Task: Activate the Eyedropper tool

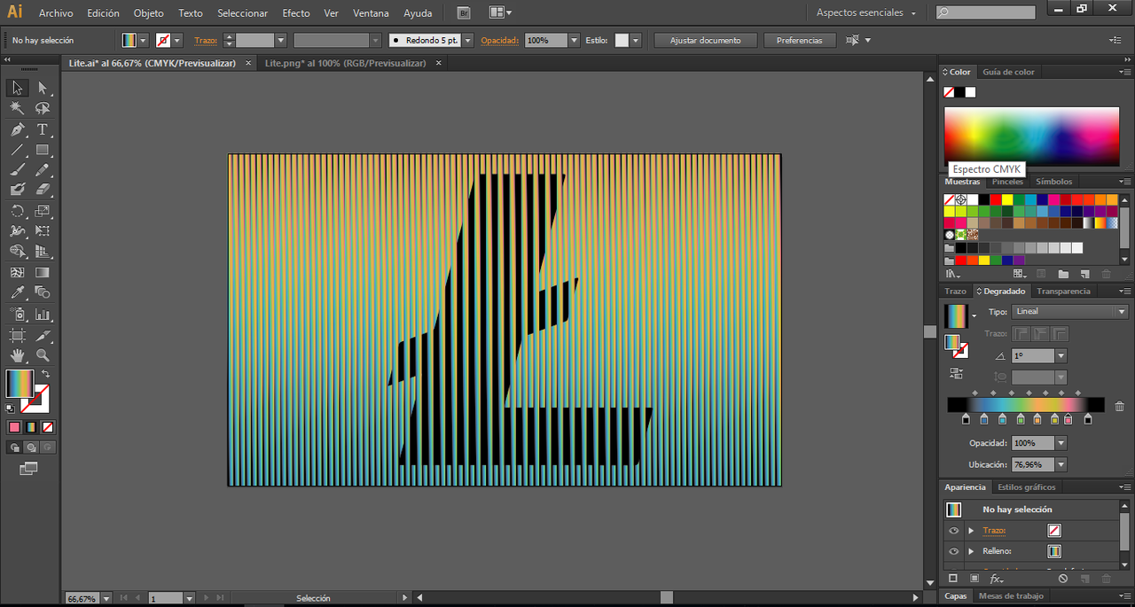Action: point(17,292)
